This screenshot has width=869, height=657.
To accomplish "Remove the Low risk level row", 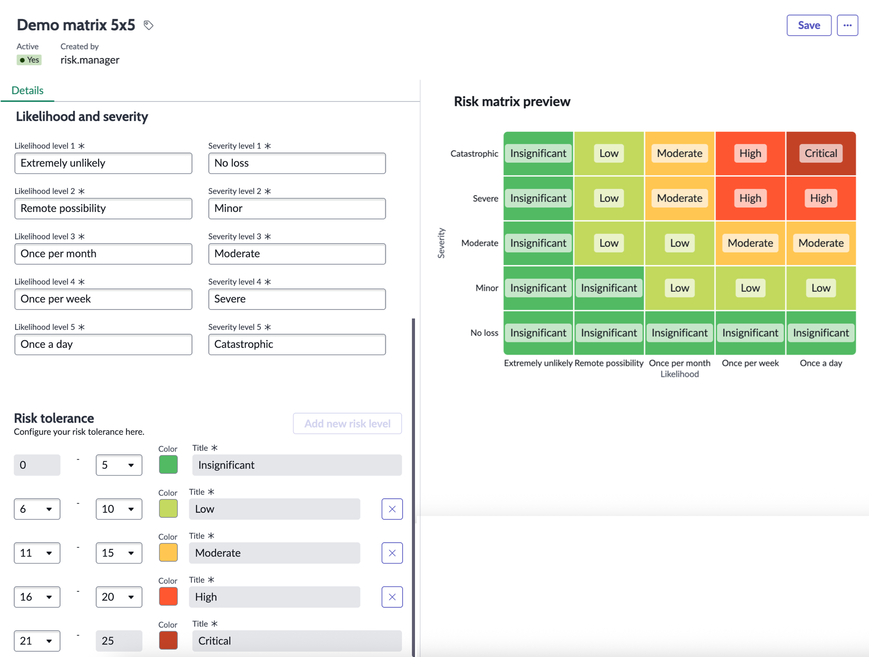I will coord(392,509).
